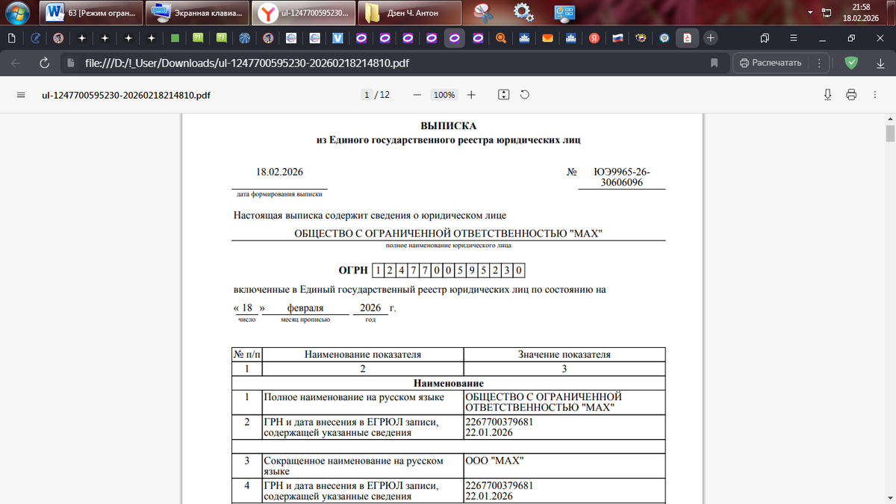Select 'Наименование показателя' column header
The width and height of the screenshot is (896, 504).
pos(363,355)
